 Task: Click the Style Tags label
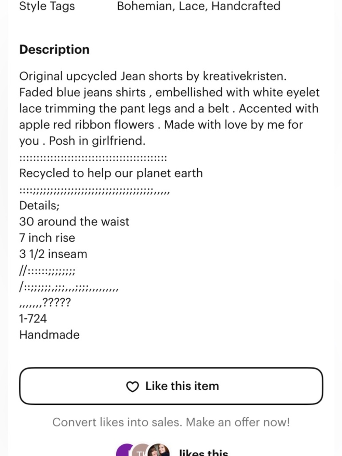pos(47,6)
